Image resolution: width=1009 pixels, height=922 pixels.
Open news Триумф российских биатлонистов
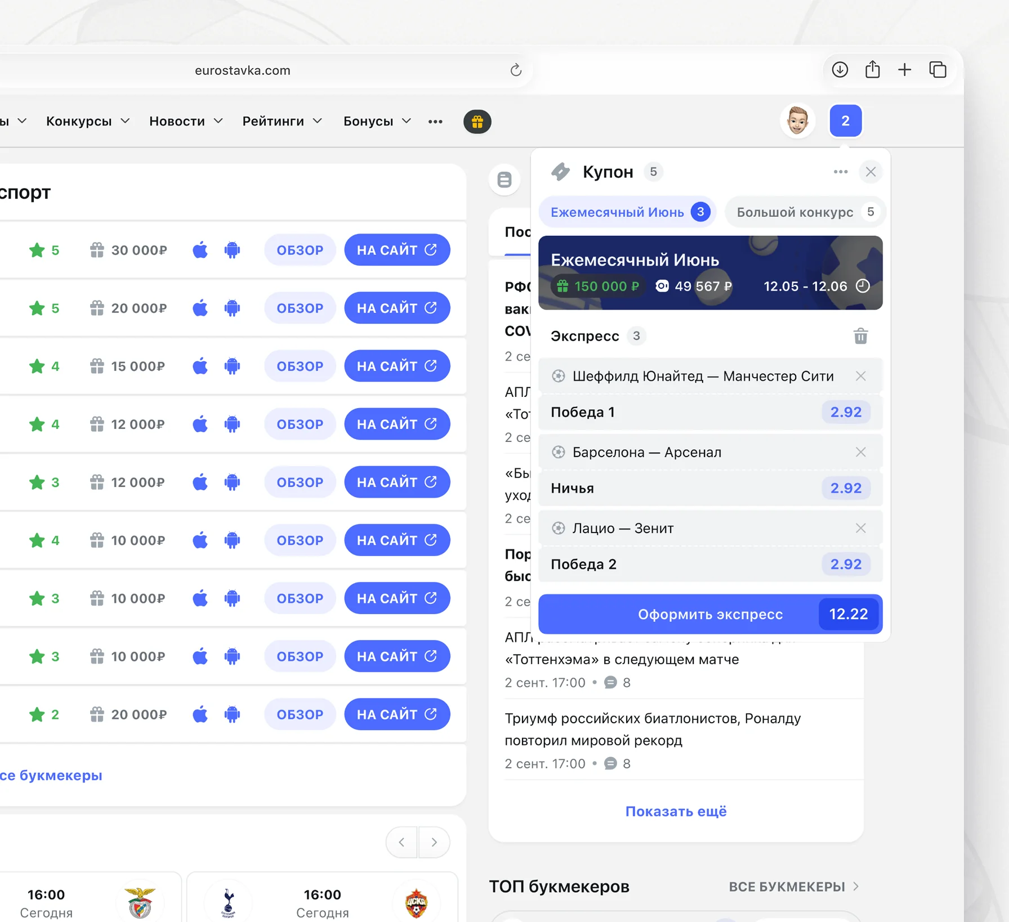click(x=653, y=729)
